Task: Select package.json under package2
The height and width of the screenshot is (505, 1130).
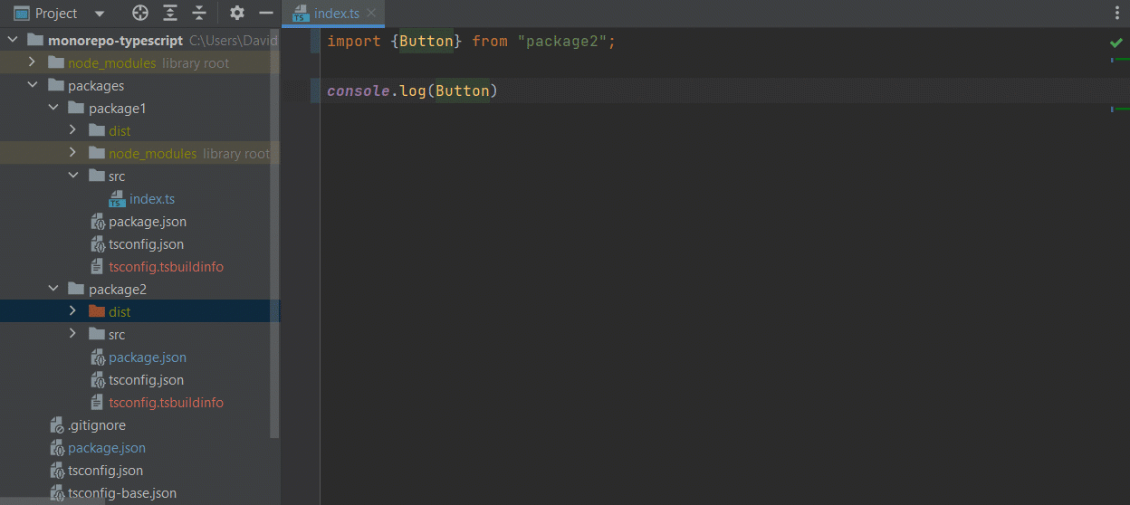Action: (x=148, y=357)
